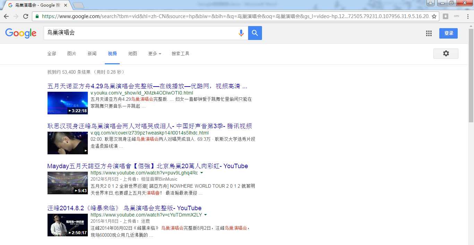
Task: Click the green padlock security icon
Action: (37, 16)
